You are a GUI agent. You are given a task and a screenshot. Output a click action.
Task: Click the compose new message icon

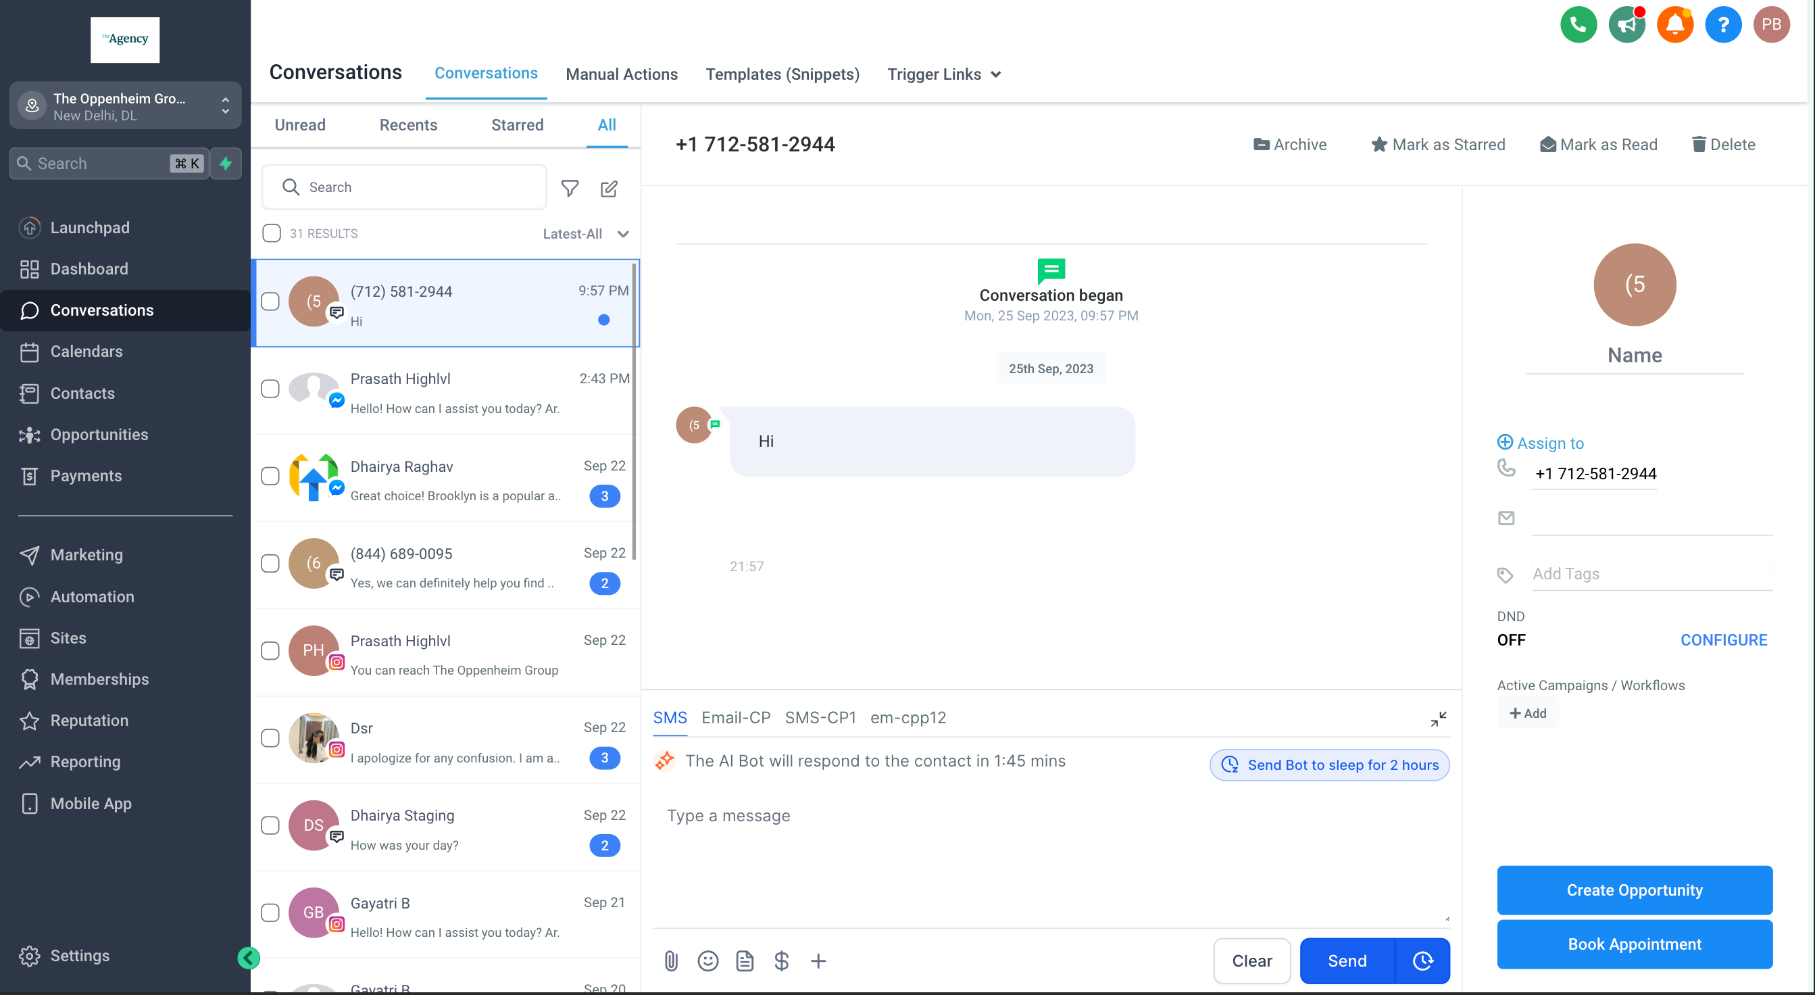pyautogui.click(x=610, y=188)
